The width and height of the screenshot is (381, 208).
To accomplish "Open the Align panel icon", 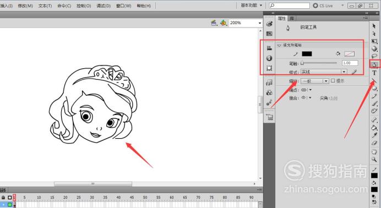I will click(x=269, y=48).
